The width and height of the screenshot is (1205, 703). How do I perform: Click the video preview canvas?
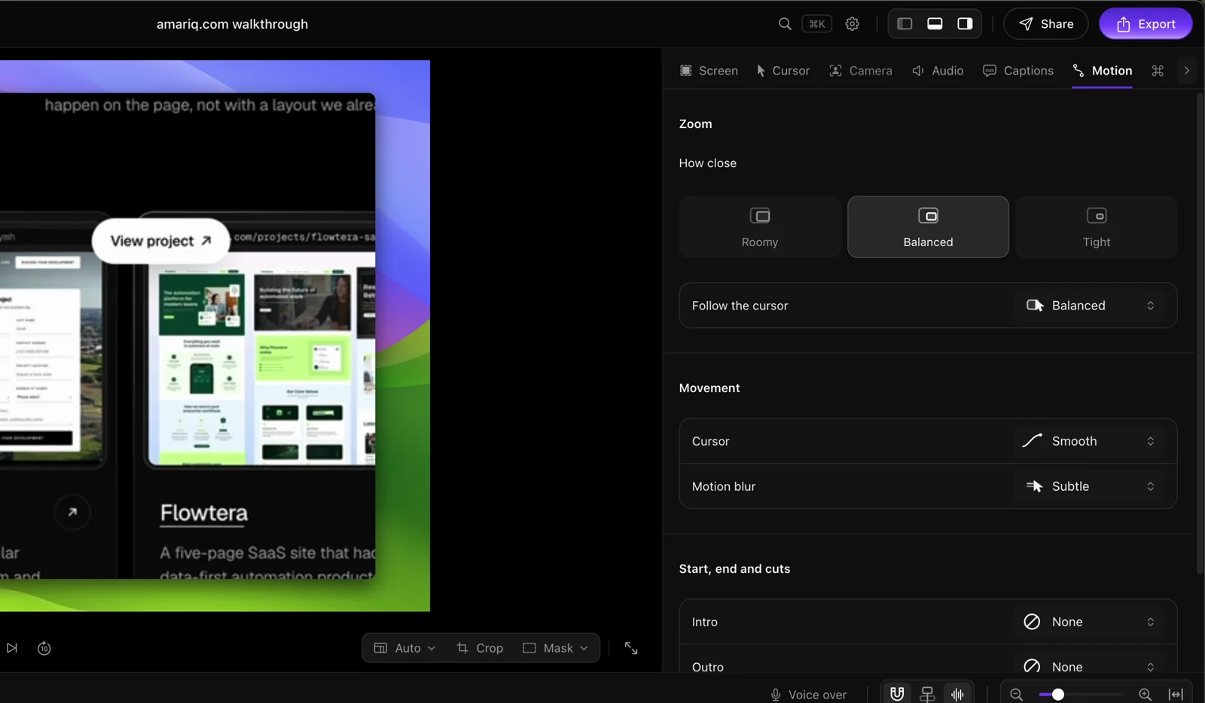pyautogui.click(x=215, y=336)
